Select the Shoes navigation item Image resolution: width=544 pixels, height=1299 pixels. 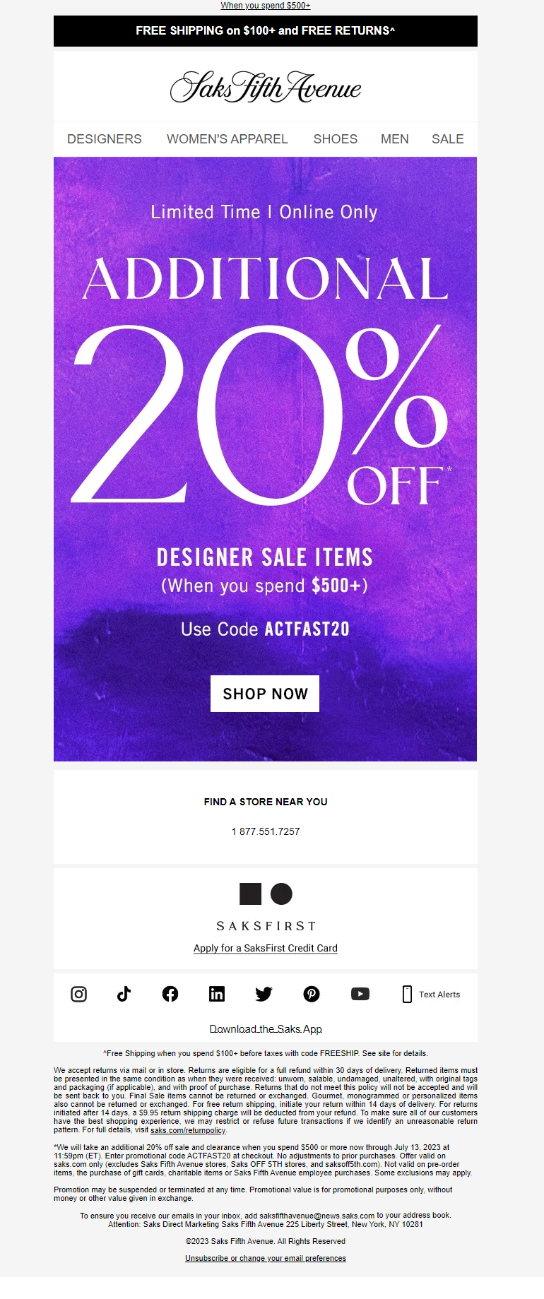(336, 139)
